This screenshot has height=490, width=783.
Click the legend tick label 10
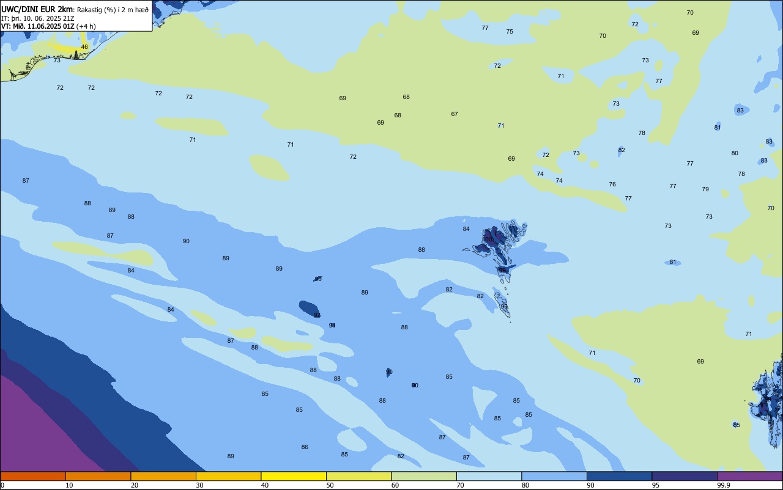69,485
